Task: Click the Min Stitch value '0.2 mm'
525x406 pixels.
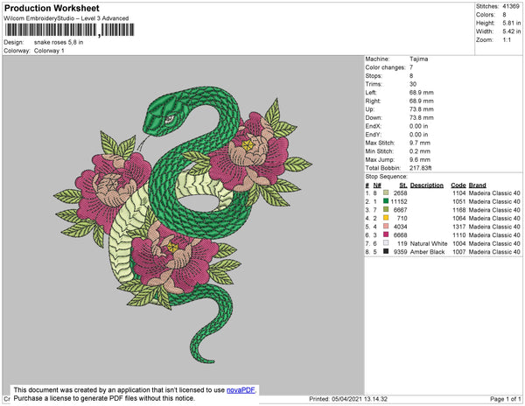Action: 420,151
